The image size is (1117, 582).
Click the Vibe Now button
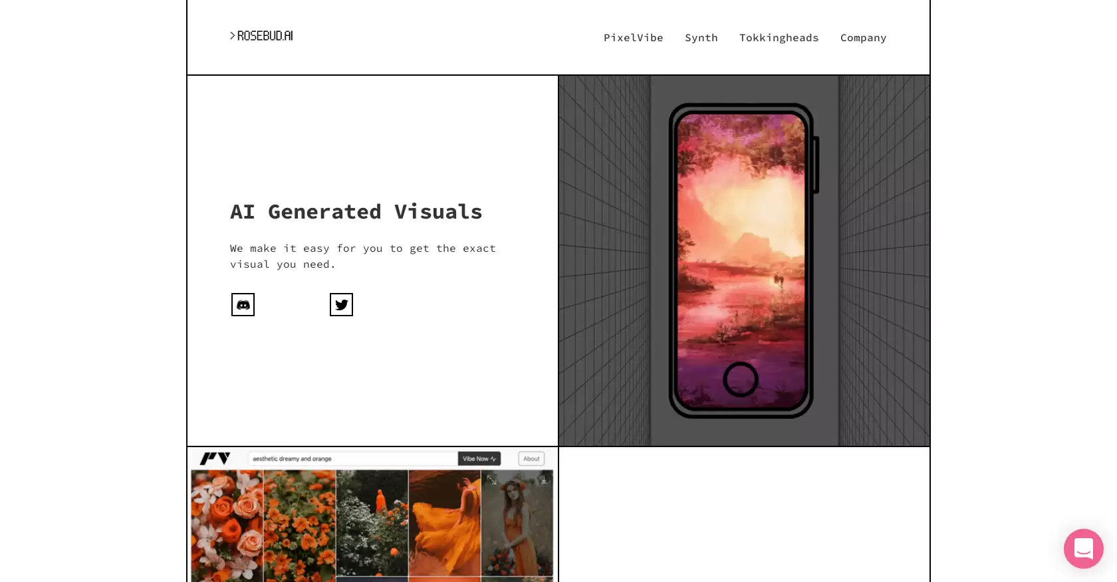[479, 458]
